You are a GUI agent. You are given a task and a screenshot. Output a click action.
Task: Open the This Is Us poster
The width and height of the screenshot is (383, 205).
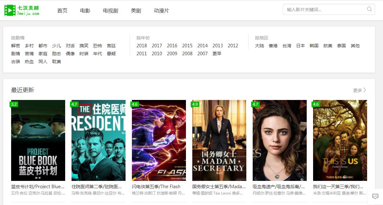point(340,140)
